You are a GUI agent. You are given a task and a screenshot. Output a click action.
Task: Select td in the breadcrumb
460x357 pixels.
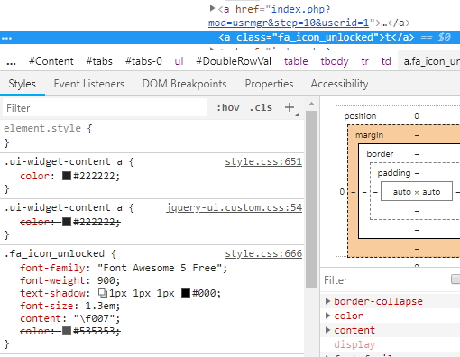pyautogui.click(x=386, y=61)
